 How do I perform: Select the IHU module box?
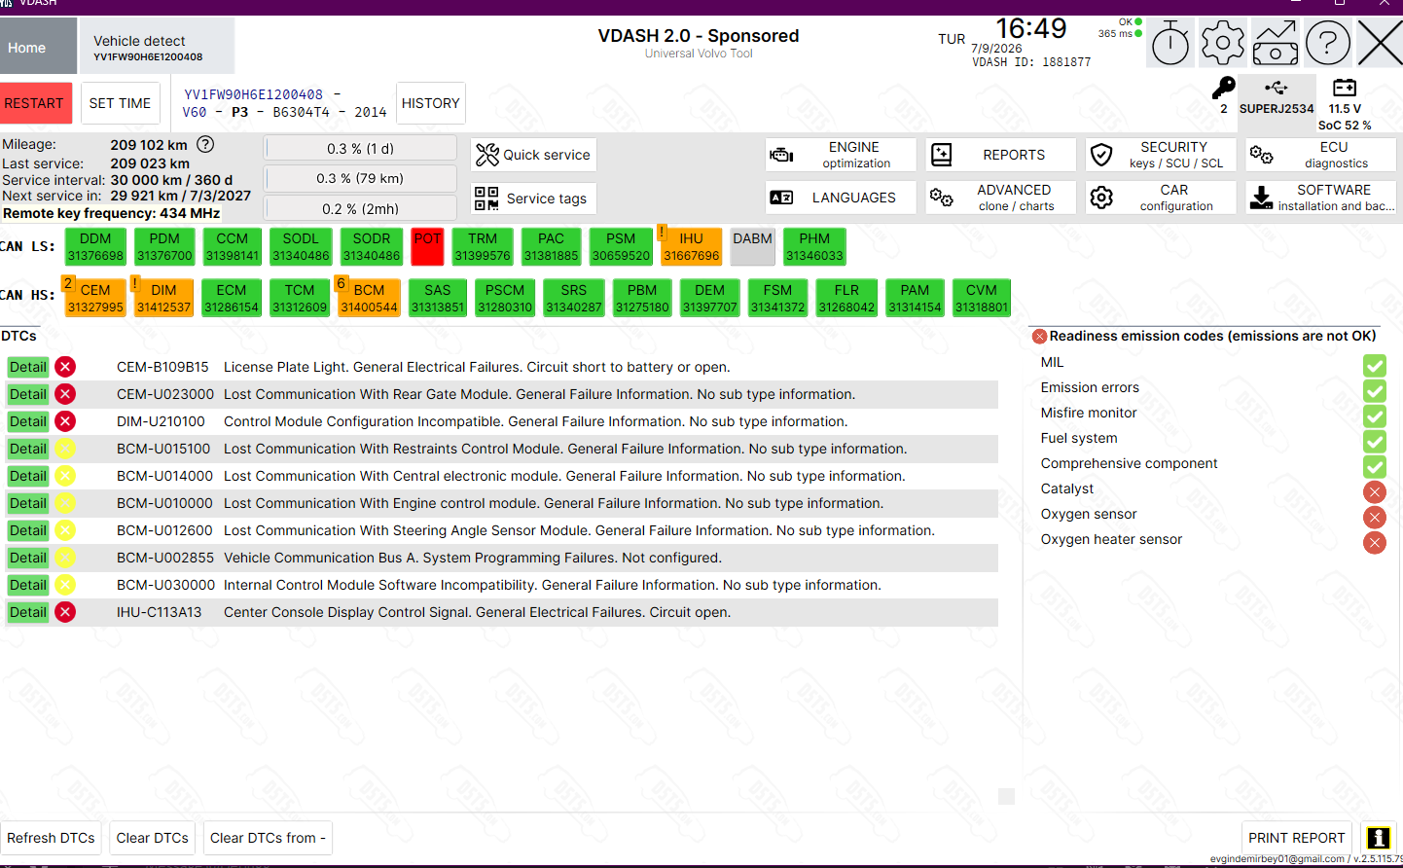[691, 246]
